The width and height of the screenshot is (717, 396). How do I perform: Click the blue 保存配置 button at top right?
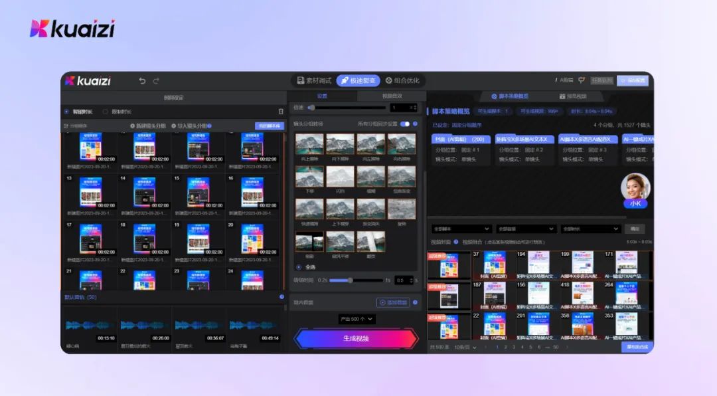pyautogui.click(x=633, y=80)
